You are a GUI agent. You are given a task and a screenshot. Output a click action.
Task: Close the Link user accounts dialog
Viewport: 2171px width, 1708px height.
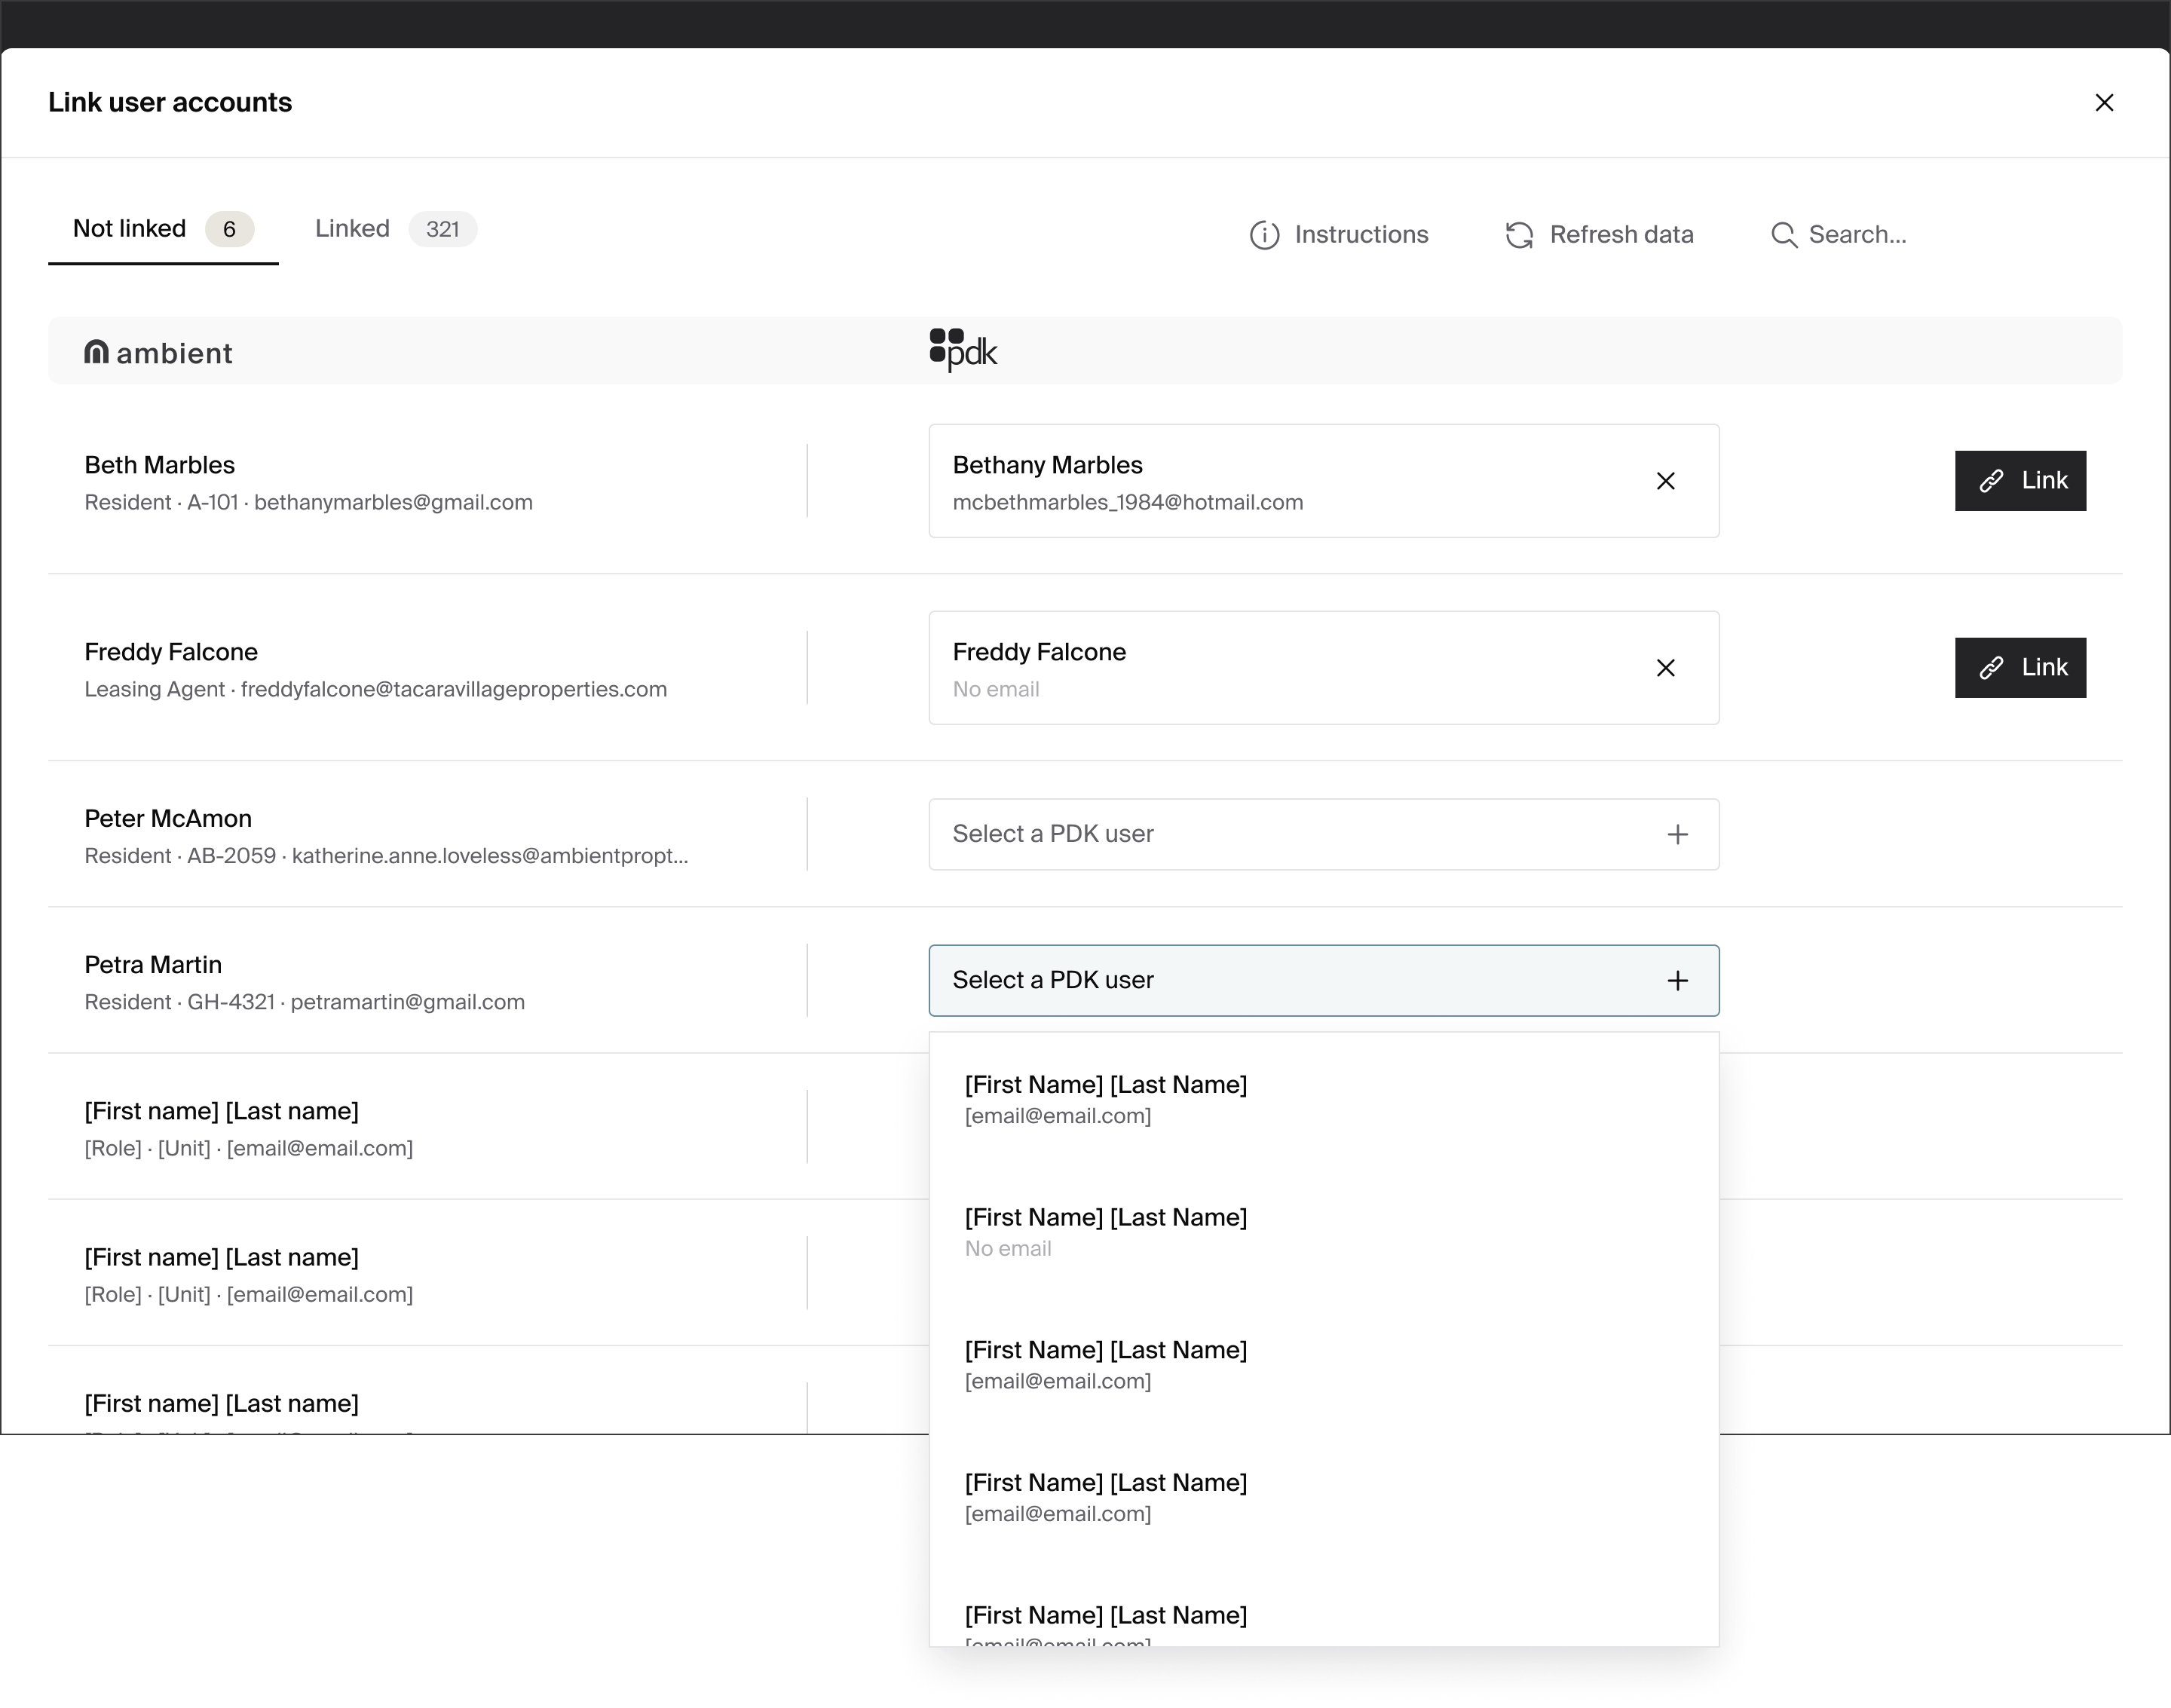tap(2104, 103)
